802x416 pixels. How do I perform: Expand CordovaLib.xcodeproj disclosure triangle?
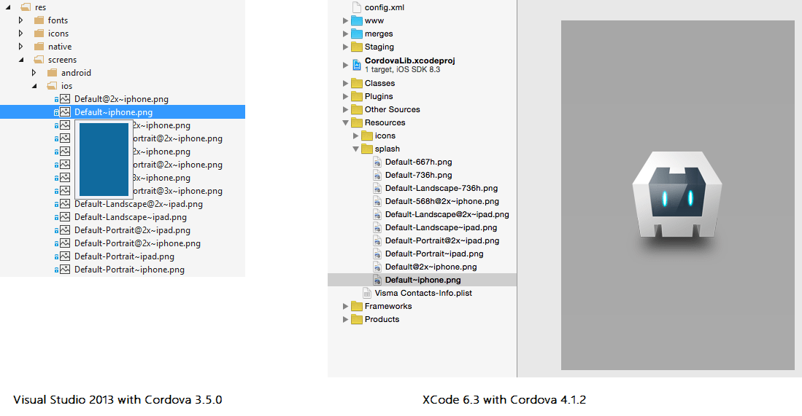pyautogui.click(x=345, y=65)
